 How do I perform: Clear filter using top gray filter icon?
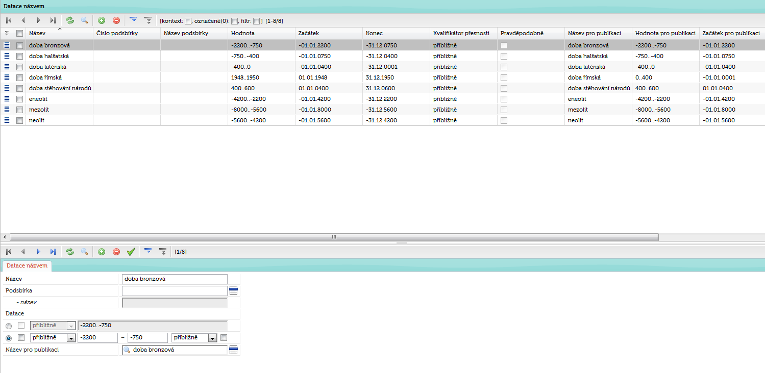[x=148, y=20]
